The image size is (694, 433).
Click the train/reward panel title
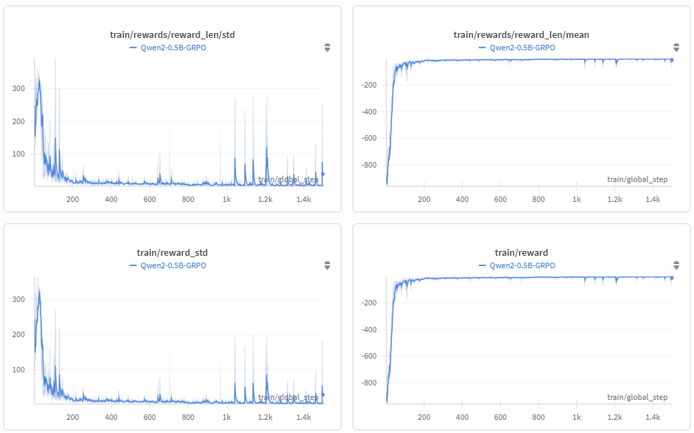[521, 252]
